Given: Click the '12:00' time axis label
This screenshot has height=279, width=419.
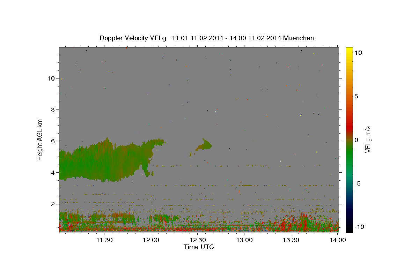Looking at the screenshot, I should tap(151, 240).
